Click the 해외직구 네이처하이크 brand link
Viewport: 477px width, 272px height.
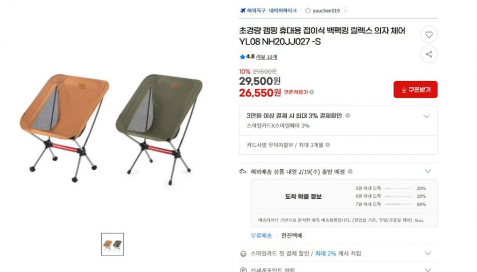tap(272, 11)
